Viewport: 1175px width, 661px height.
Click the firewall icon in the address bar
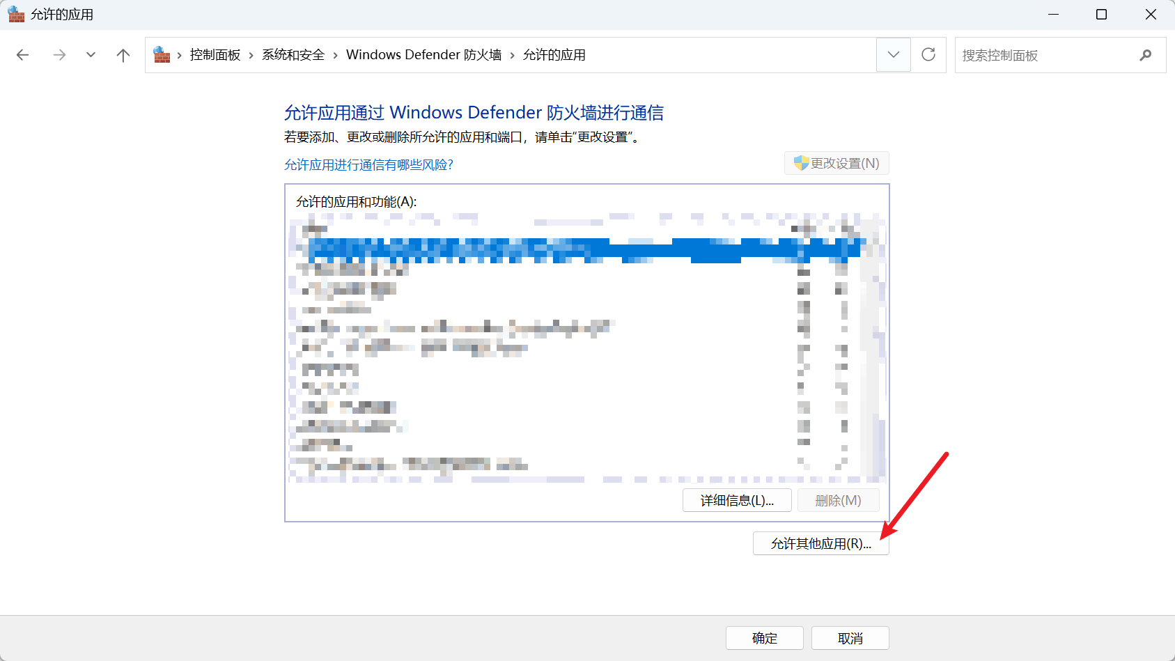162,55
